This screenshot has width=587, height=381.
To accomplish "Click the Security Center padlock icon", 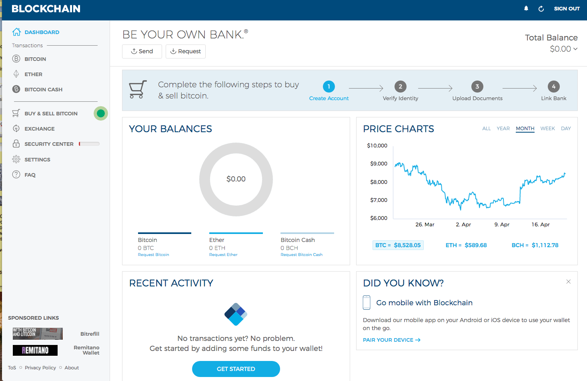I will tap(16, 143).
